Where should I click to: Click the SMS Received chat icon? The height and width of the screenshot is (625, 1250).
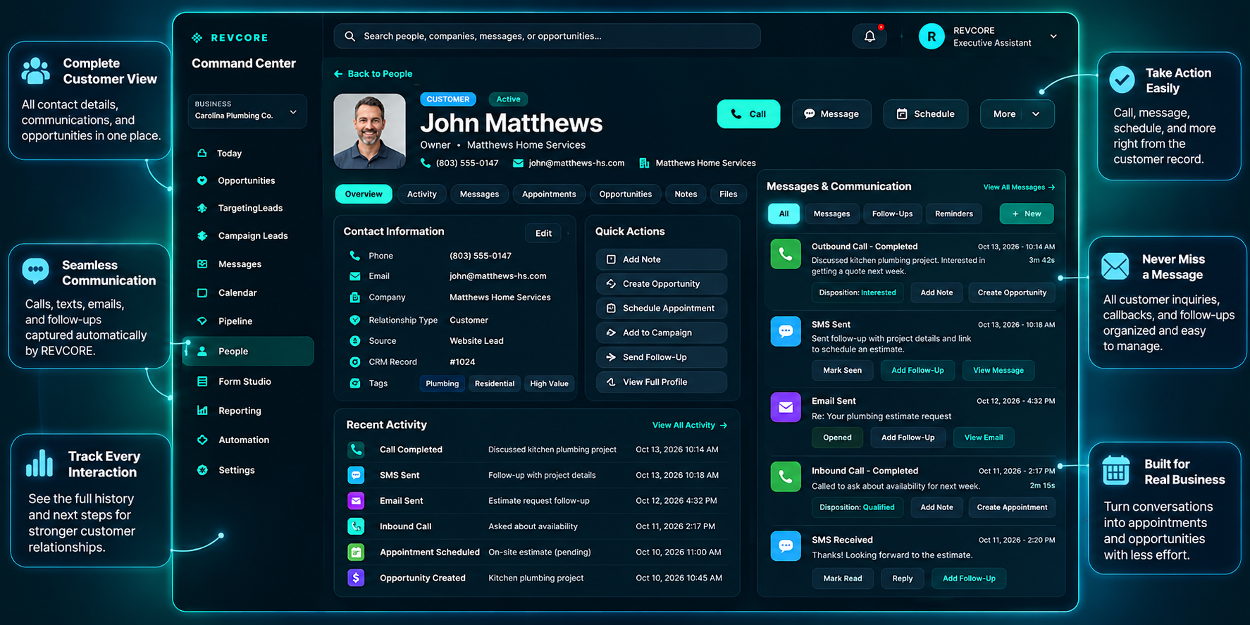786,546
